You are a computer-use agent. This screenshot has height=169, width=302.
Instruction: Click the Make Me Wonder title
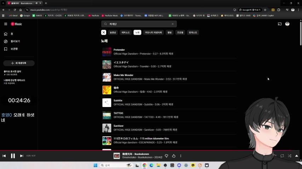click(x=124, y=75)
